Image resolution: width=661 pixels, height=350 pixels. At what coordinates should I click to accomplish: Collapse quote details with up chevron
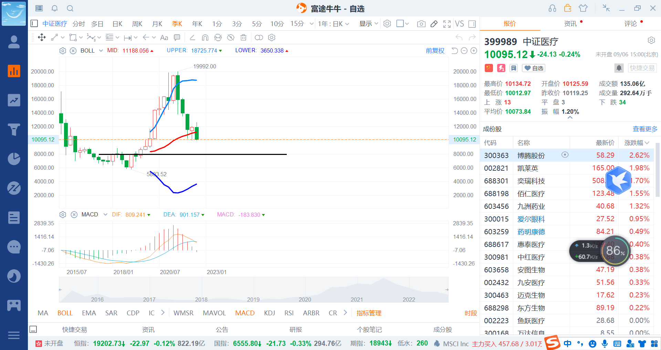click(570, 117)
